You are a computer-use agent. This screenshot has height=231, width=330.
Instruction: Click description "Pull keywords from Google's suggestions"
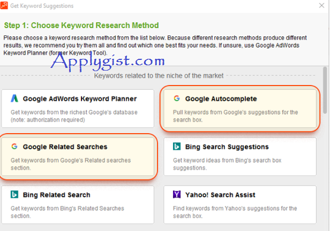[x=236, y=116]
